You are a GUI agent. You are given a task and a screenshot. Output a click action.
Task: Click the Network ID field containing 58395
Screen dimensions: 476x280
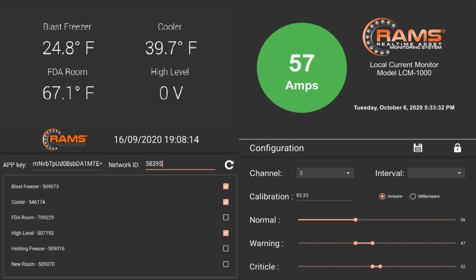[180, 164]
